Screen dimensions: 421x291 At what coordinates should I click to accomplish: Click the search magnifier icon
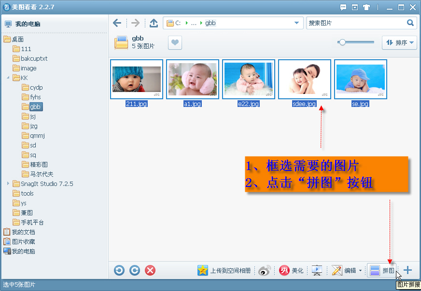pyautogui.click(x=410, y=23)
